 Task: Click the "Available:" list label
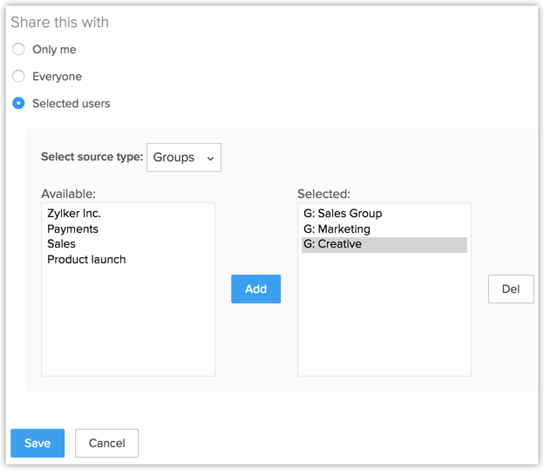coord(68,194)
